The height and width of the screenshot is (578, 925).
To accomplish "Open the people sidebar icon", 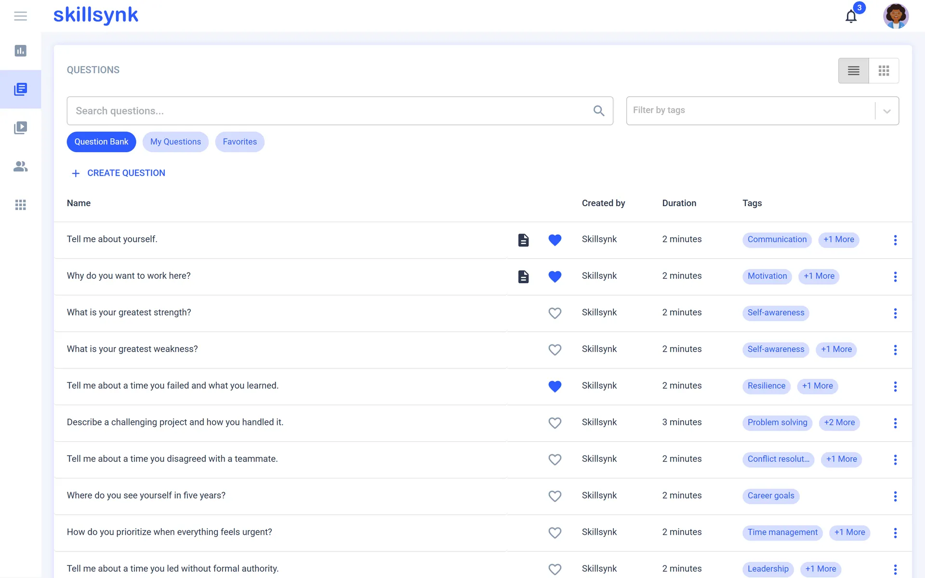I will [x=20, y=166].
